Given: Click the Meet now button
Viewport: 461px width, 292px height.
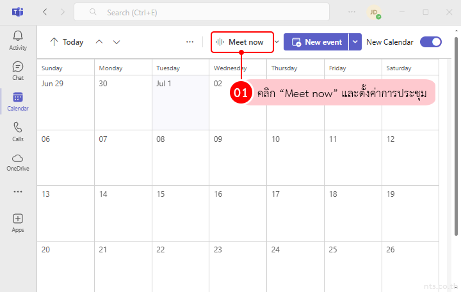Looking at the screenshot, I should 242,42.
